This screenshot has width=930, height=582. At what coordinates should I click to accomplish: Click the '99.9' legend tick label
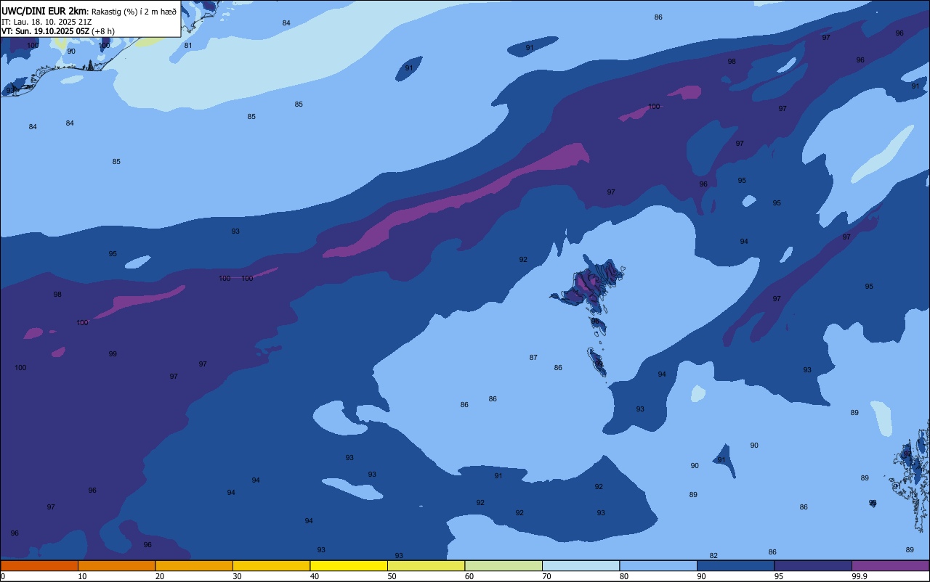[860, 576]
